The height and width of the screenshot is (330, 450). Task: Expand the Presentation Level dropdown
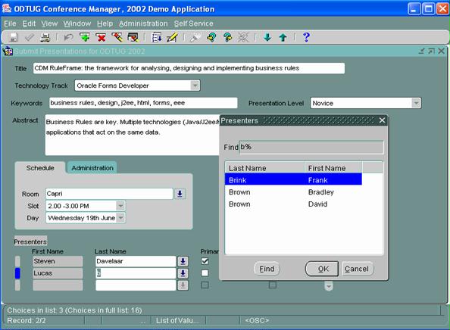click(416, 103)
